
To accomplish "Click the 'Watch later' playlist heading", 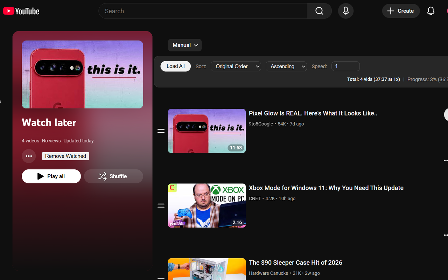I will coord(49,122).
